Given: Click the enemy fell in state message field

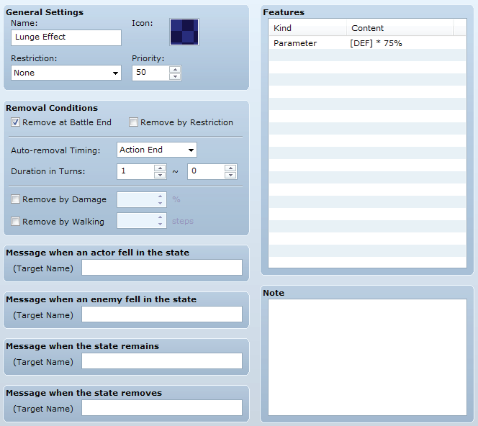Looking at the screenshot, I should pos(162,314).
